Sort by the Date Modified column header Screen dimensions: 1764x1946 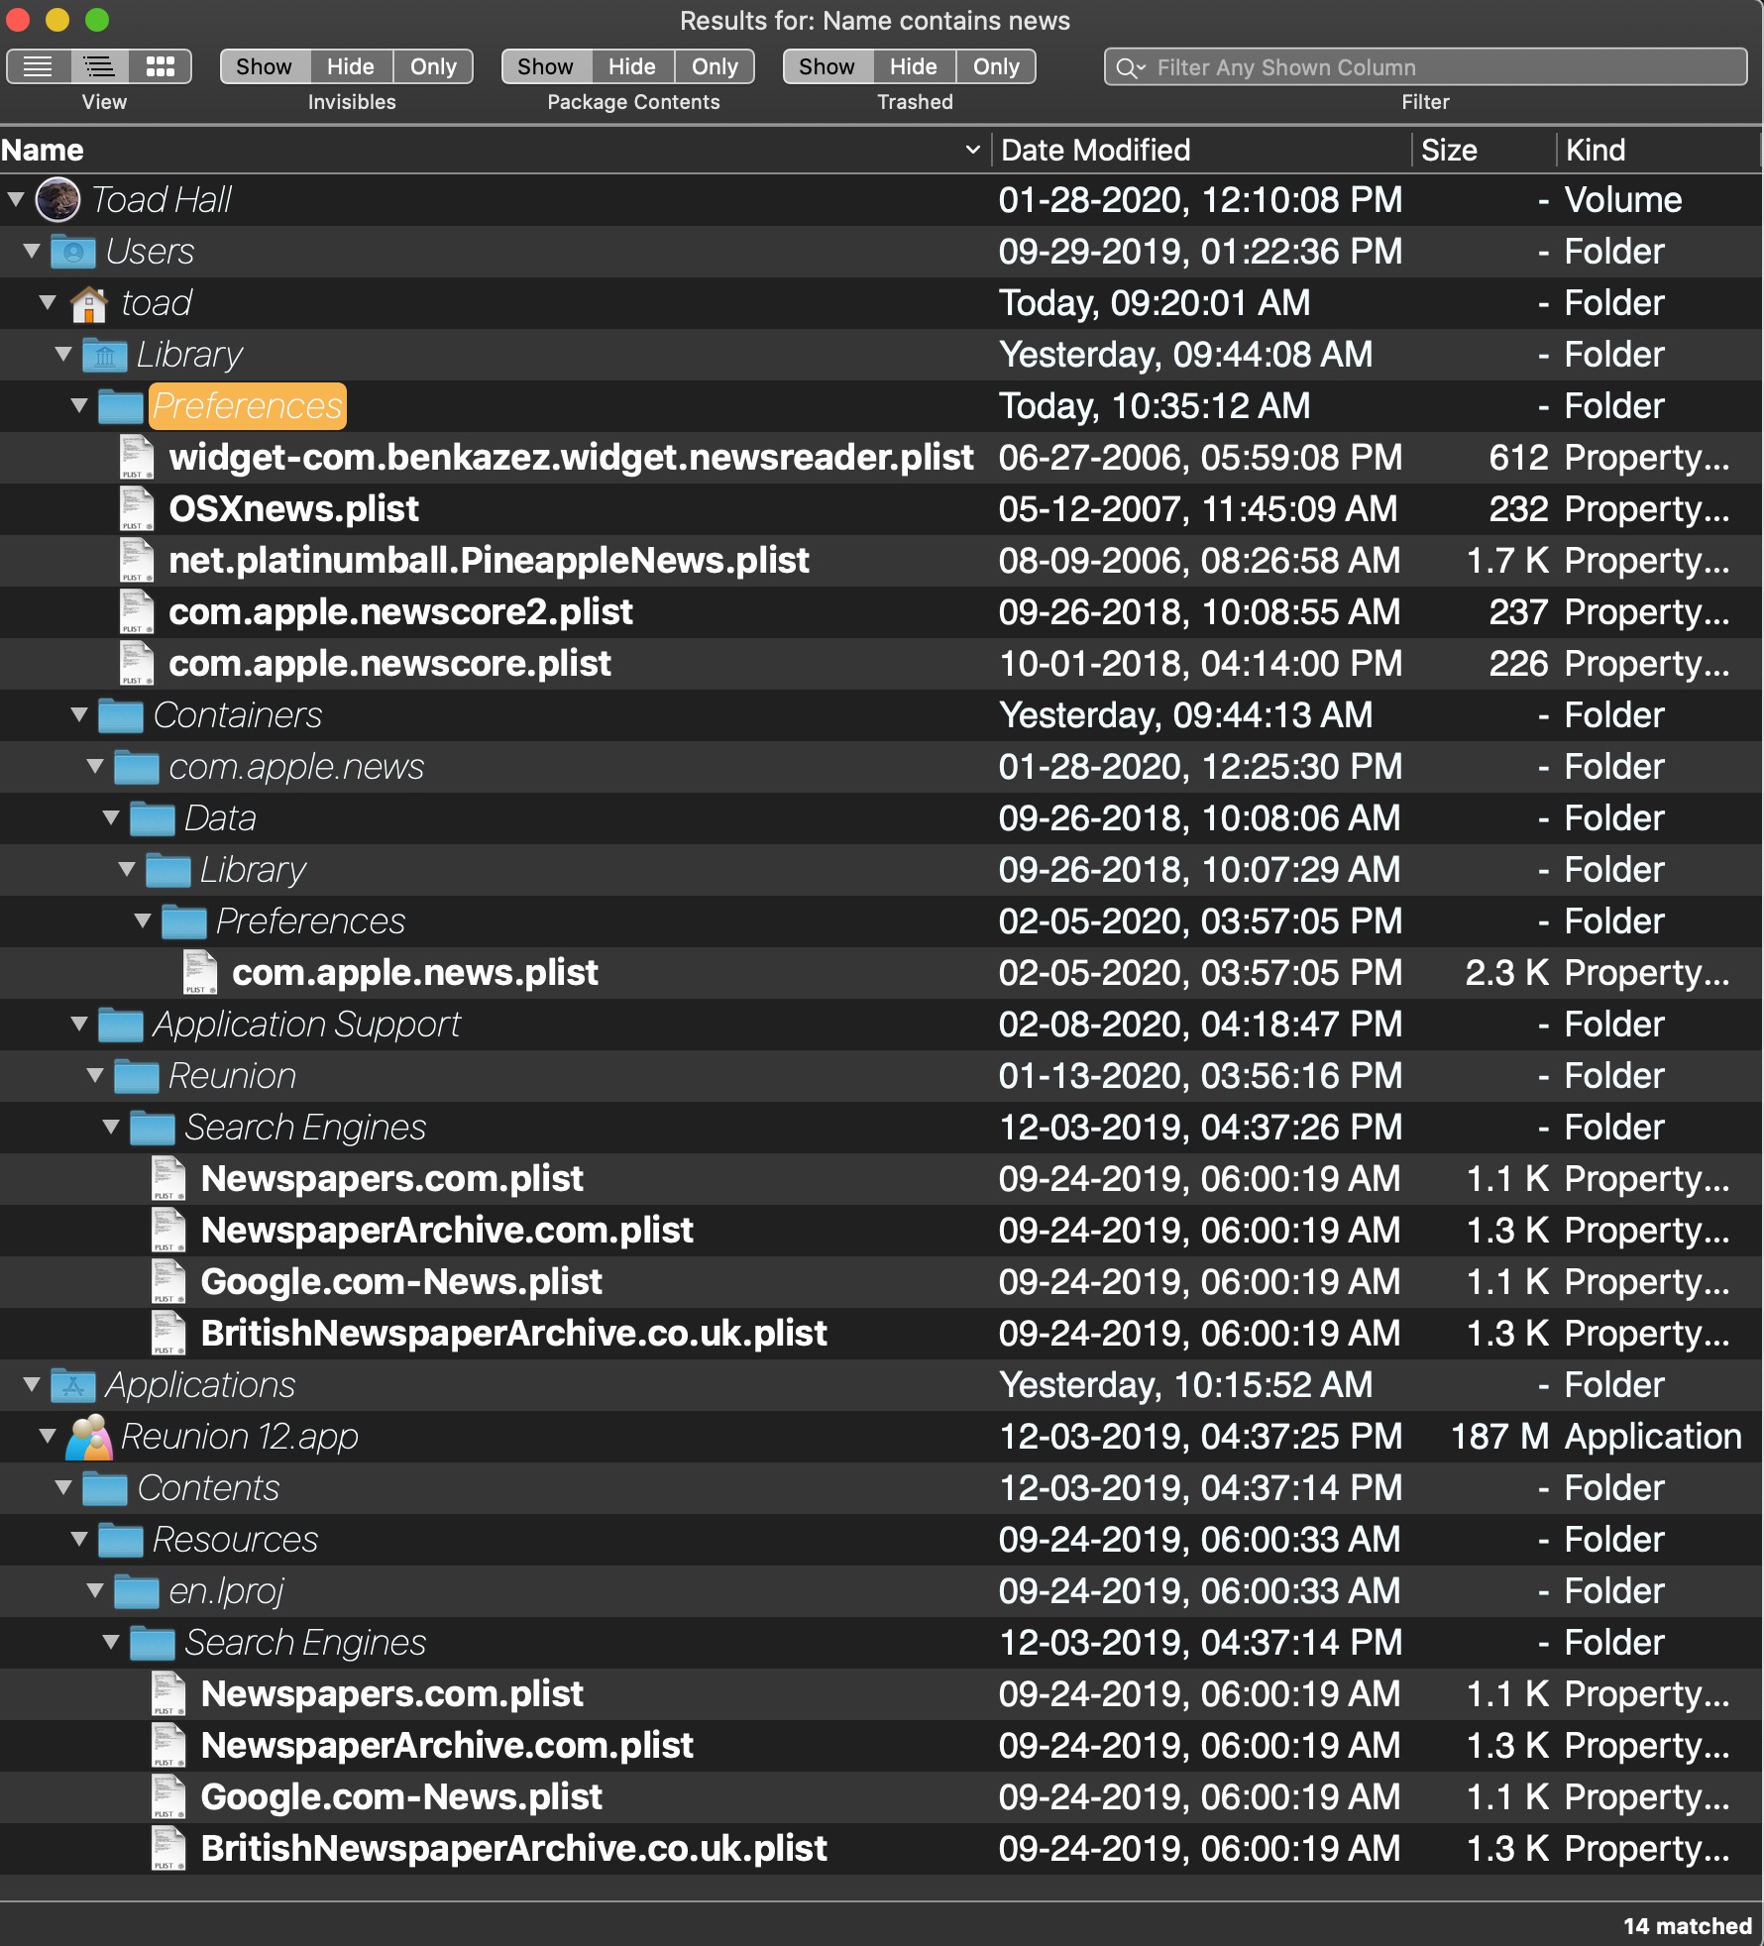coord(1202,150)
